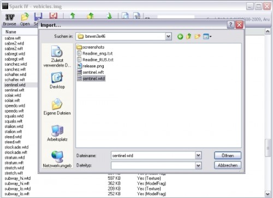Click the Browse IV toolbar icon
Image resolution: width=273 pixels, height=198 pixels.
pyautogui.click(x=9, y=19)
